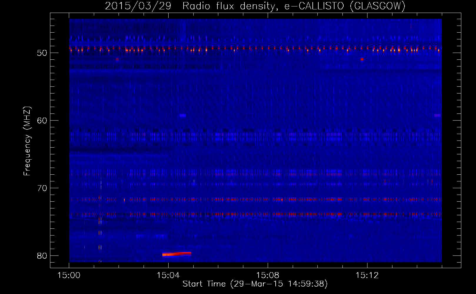Select the '15:12' time tick label
The height and width of the screenshot is (294, 476).
pyautogui.click(x=367, y=275)
